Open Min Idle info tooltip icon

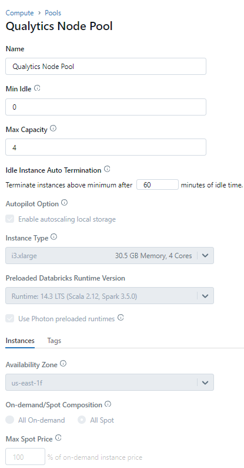click(x=37, y=88)
